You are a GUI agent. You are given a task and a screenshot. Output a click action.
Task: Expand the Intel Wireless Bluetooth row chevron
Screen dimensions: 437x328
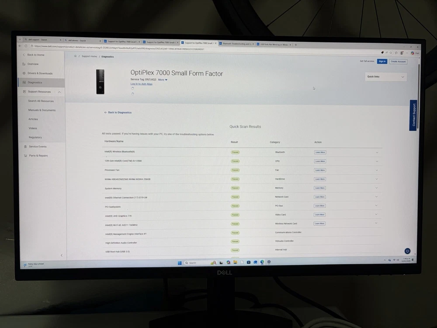tap(377, 152)
